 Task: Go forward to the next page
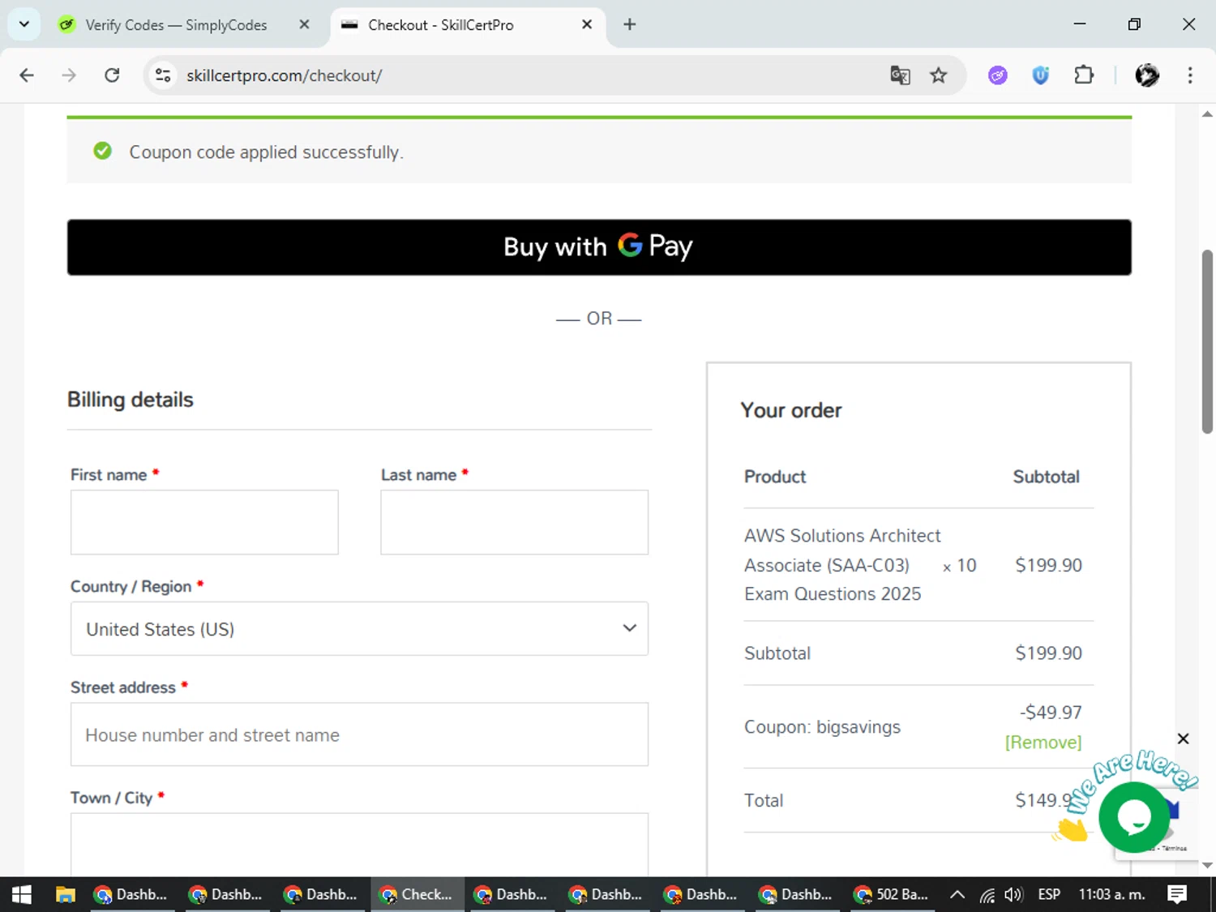[69, 75]
